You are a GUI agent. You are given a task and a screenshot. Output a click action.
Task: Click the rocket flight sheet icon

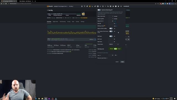coord(95,6)
